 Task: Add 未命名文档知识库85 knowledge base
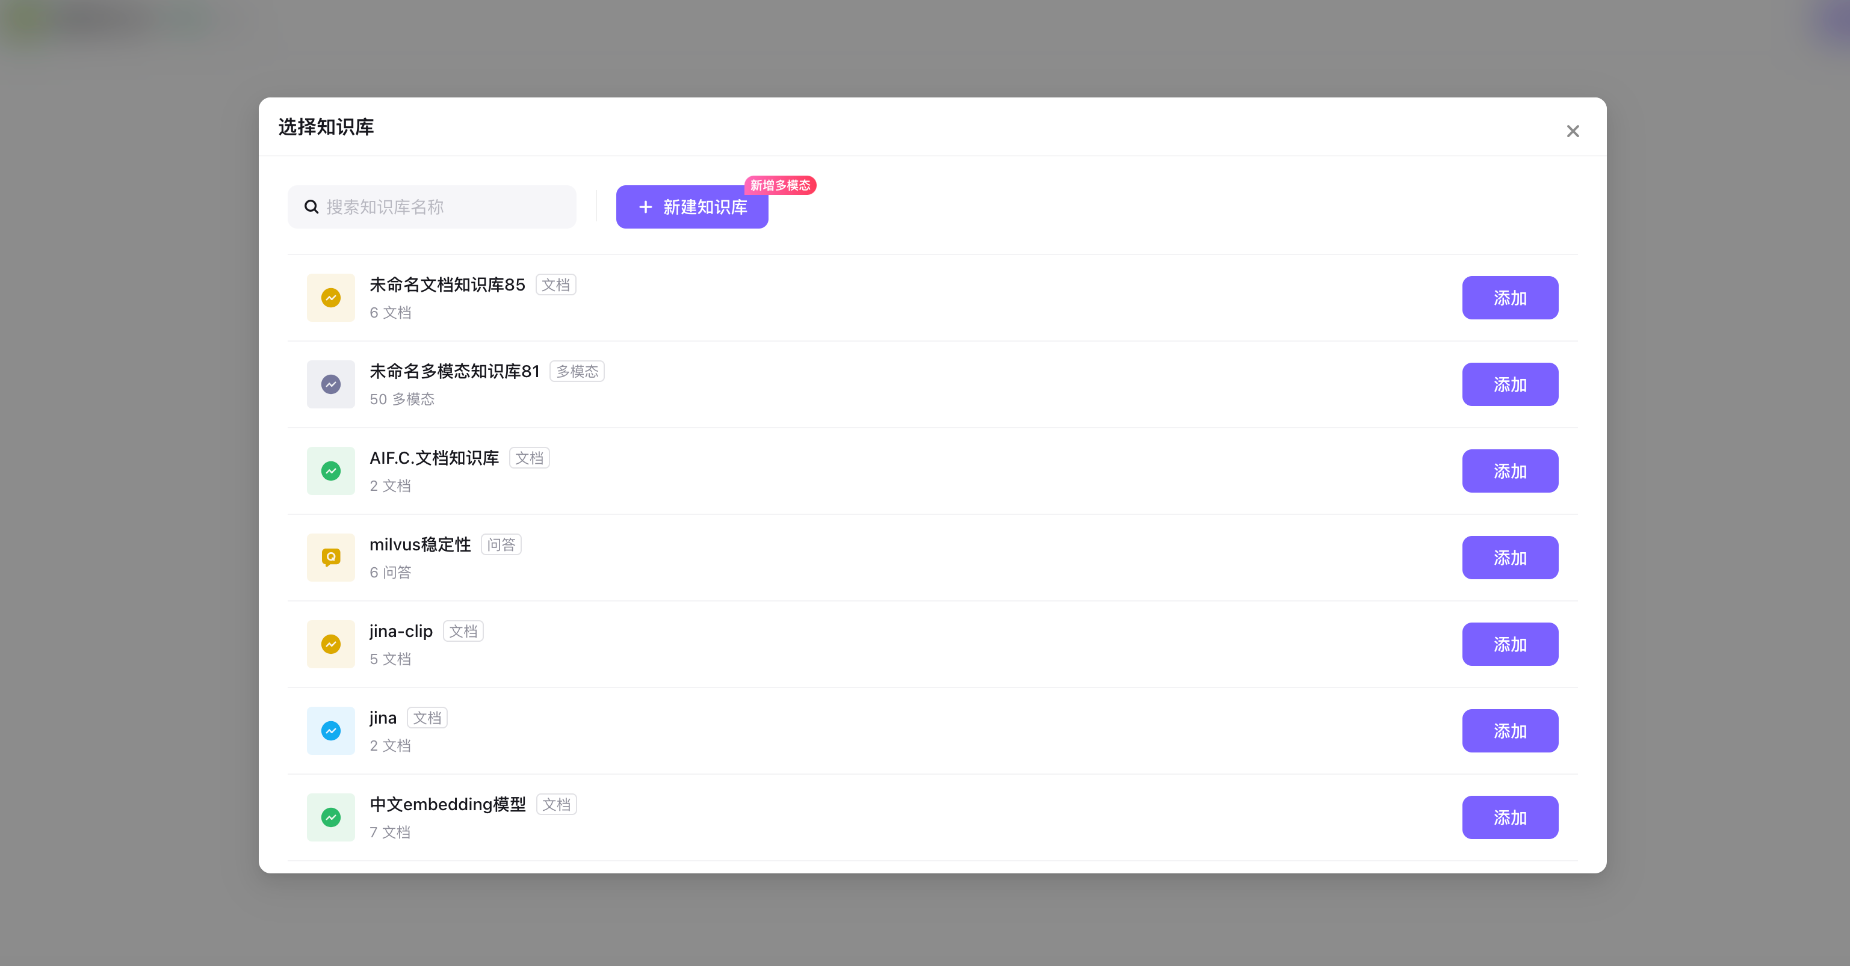(1509, 298)
